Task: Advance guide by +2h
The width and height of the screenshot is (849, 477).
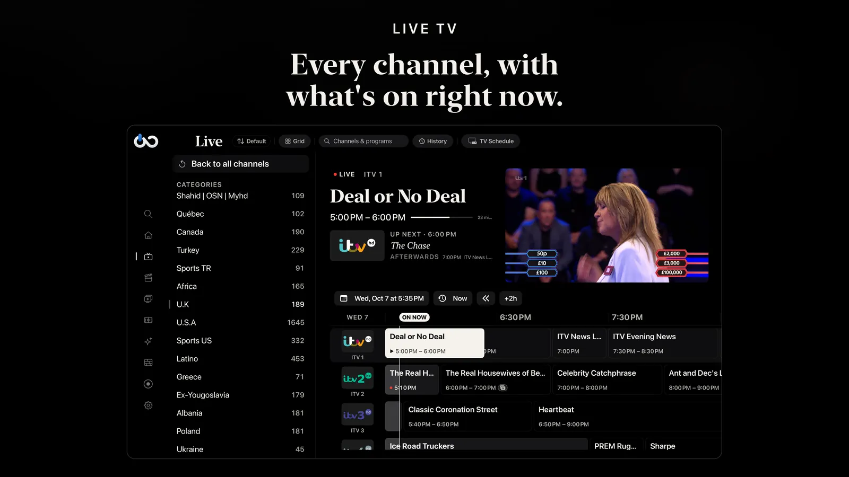Action: pyautogui.click(x=510, y=298)
